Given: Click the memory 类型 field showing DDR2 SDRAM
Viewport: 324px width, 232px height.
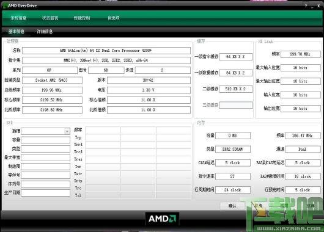Looking at the screenshot, I should pos(233,149).
